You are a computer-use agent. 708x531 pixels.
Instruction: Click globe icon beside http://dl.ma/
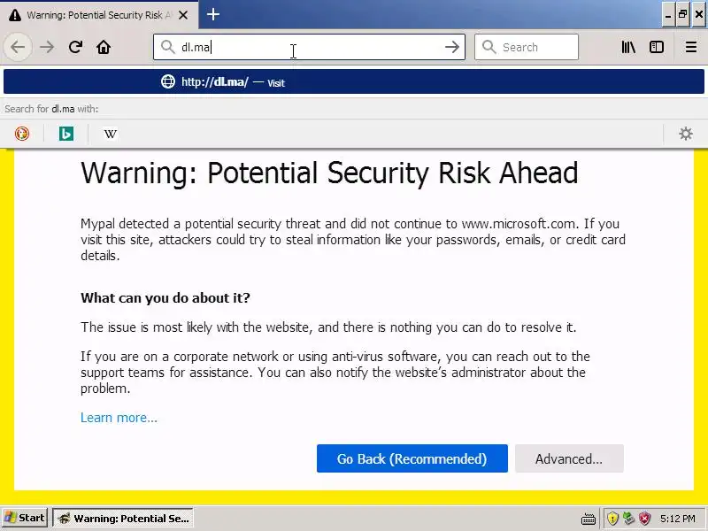[x=168, y=81]
